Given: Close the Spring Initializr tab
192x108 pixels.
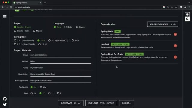Looking at the screenshot, I should coord(40,3).
